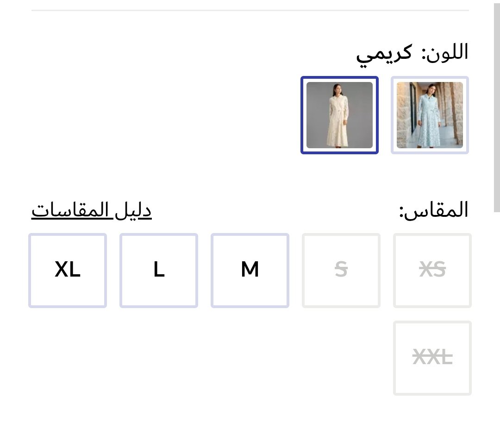Tap the extra-large size button

[x=68, y=270]
